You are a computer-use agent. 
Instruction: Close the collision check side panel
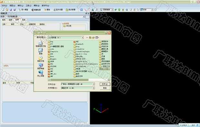click(x=88, y=14)
